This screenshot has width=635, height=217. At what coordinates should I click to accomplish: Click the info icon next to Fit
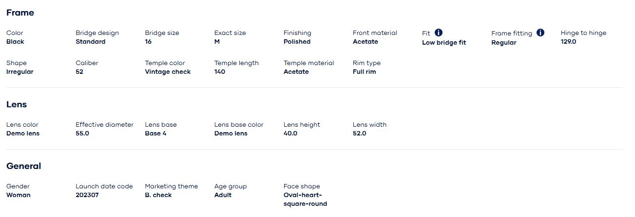click(x=439, y=33)
